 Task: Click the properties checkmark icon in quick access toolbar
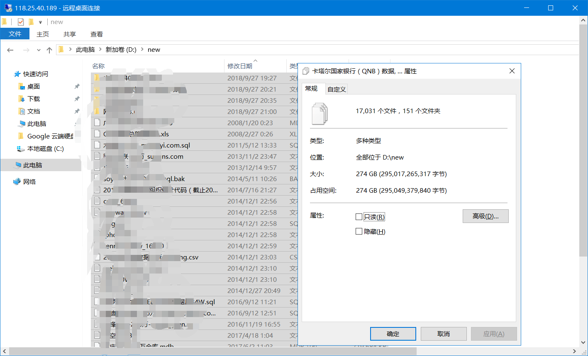click(x=21, y=22)
